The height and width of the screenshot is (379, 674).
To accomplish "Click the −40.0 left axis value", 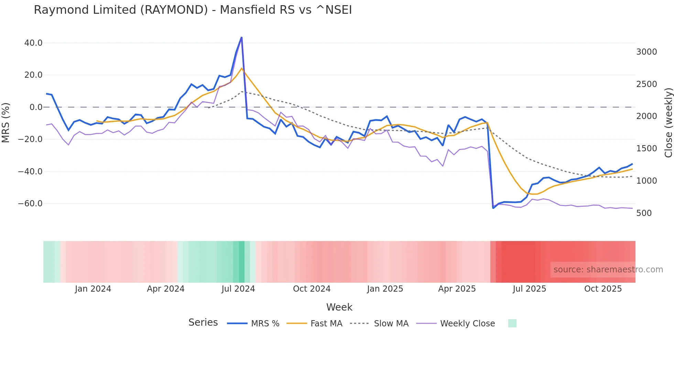I will click(30, 171).
